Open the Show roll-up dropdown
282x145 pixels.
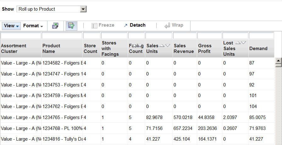(52, 9)
